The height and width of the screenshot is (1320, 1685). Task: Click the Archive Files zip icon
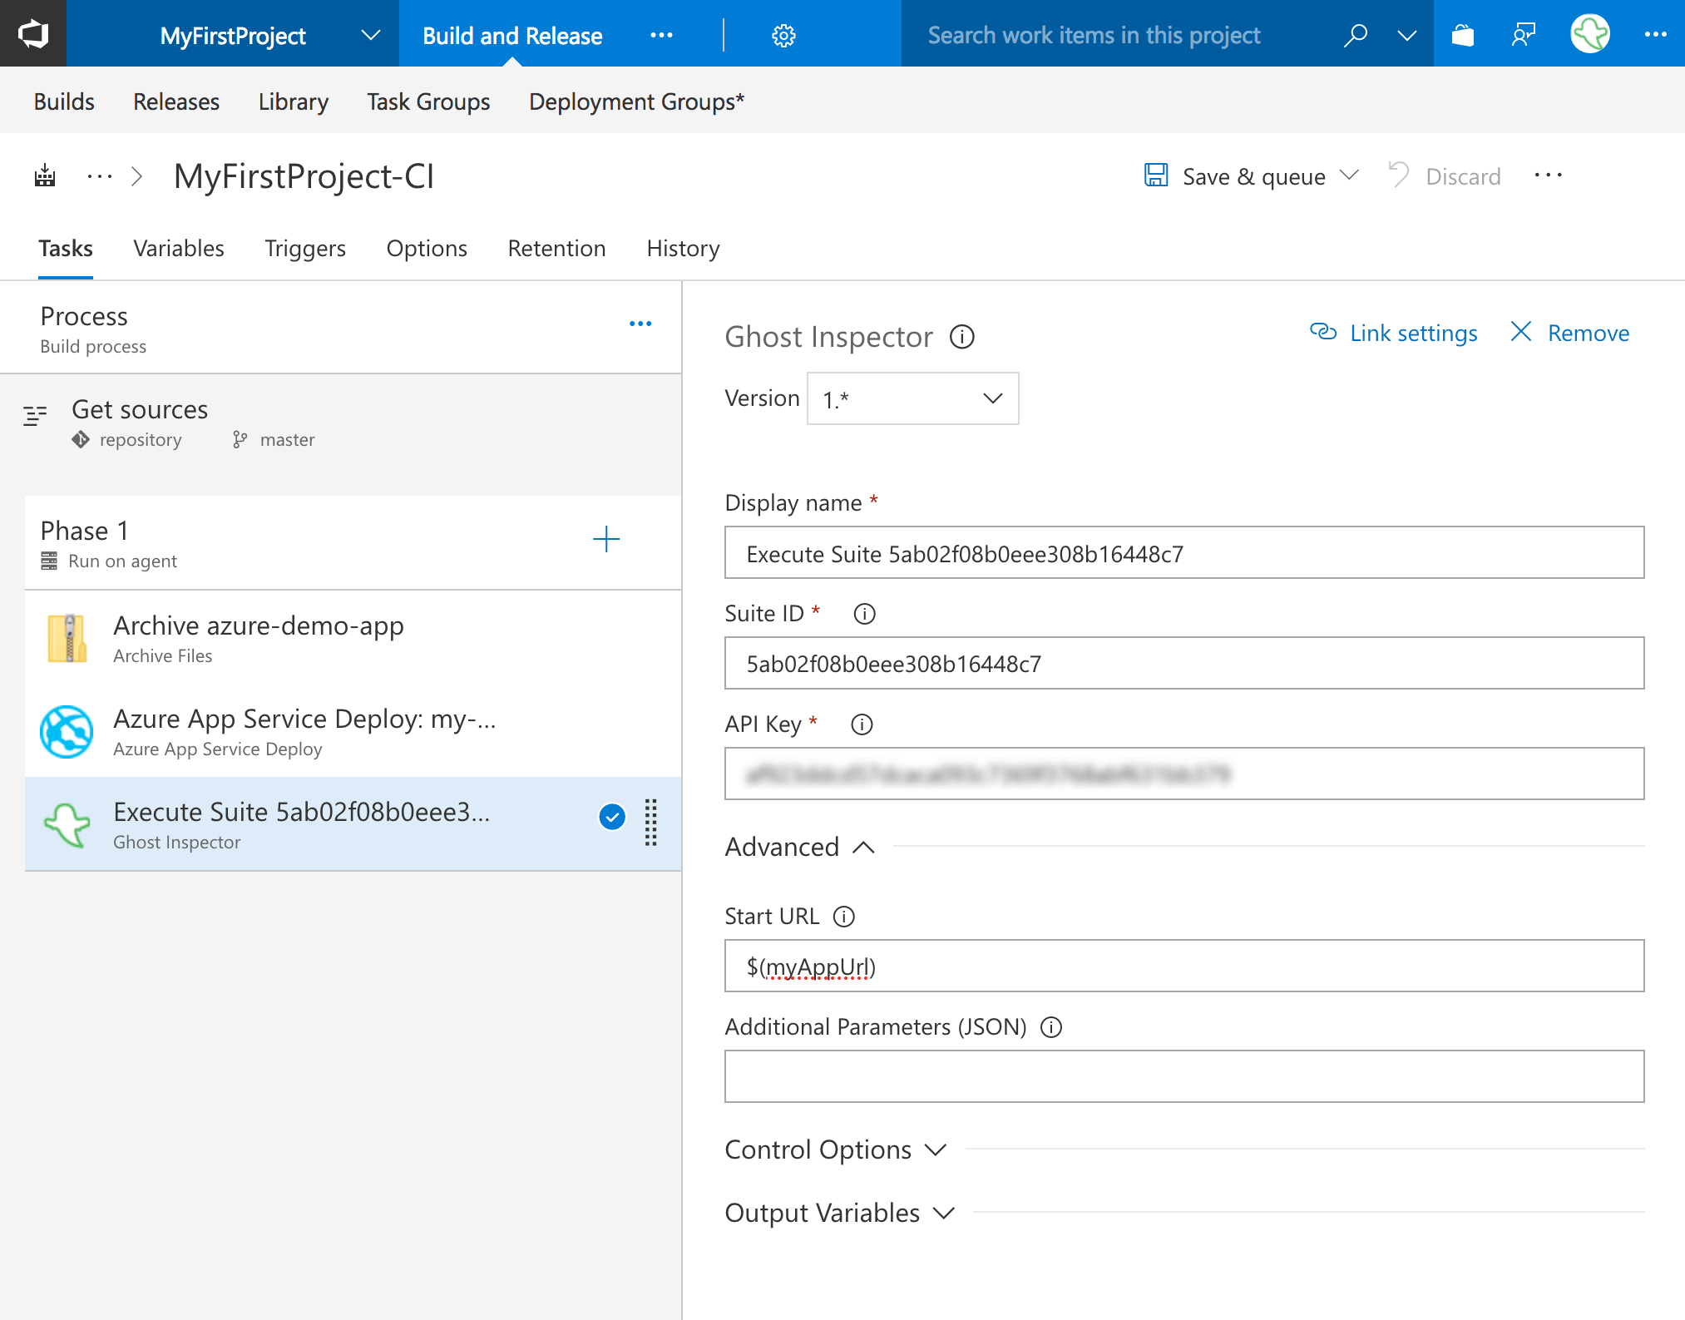[67, 638]
